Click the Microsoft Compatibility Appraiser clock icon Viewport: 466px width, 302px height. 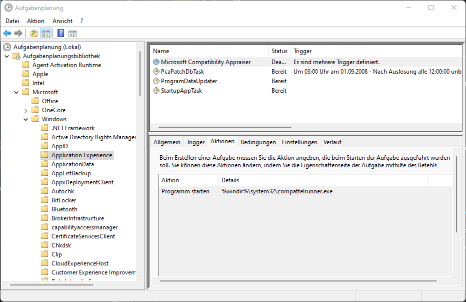pyautogui.click(x=156, y=62)
